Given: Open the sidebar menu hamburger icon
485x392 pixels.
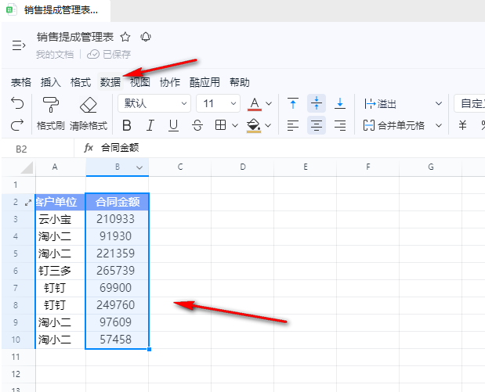Looking at the screenshot, I should click(19, 45).
